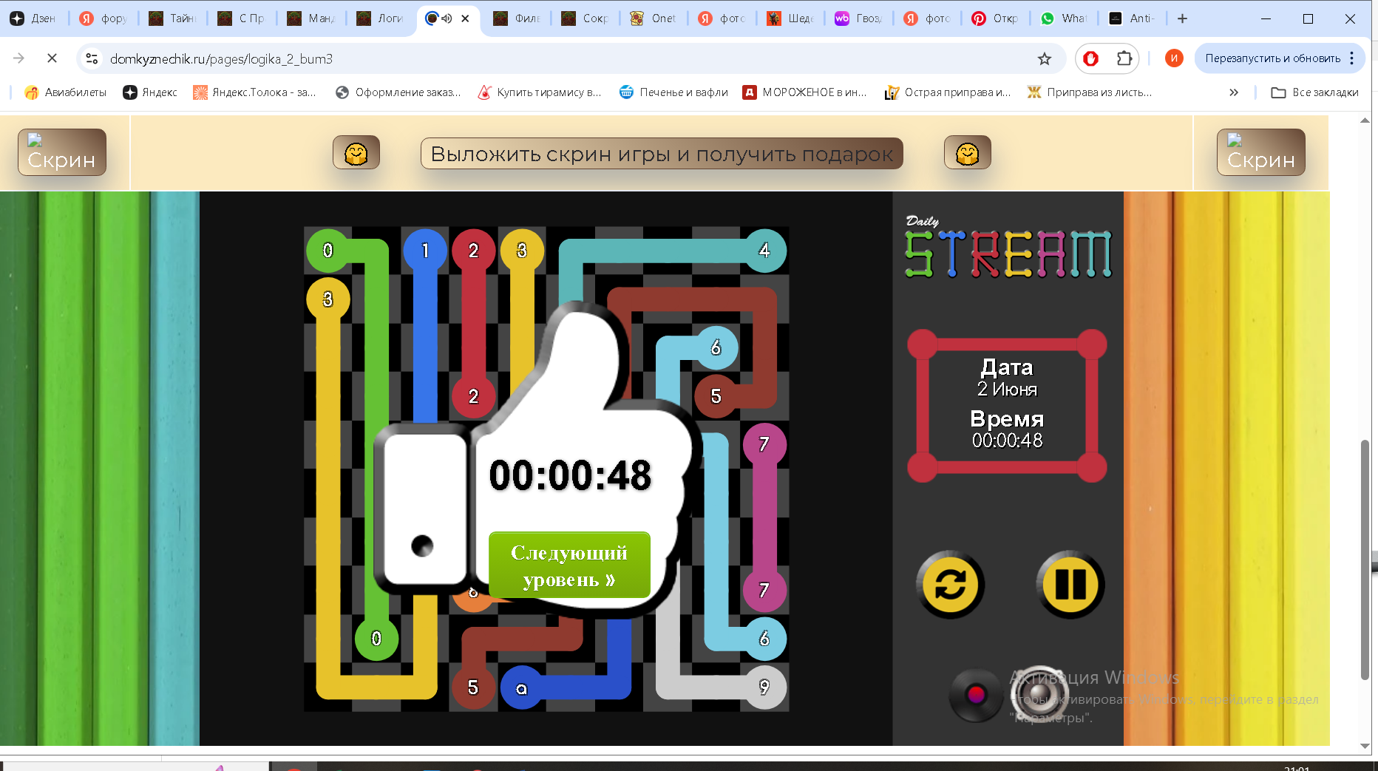Stop loading the page
Screen dimensions: 1378x771
(x=52, y=58)
